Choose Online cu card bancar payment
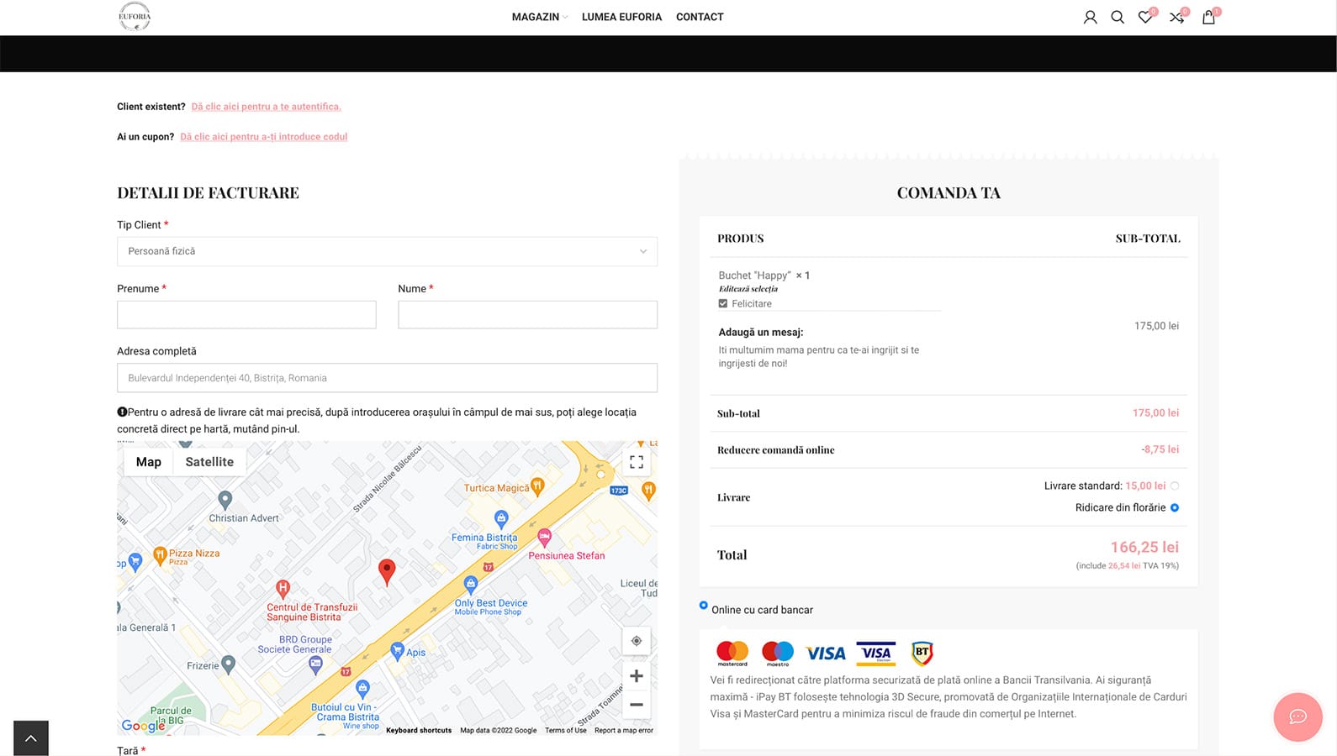The image size is (1337, 756). [x=704, y=606]
